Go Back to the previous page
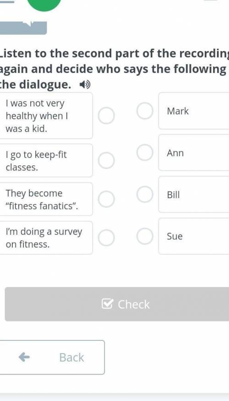Screen dimensions: 229x401 [x=52, y=357]
